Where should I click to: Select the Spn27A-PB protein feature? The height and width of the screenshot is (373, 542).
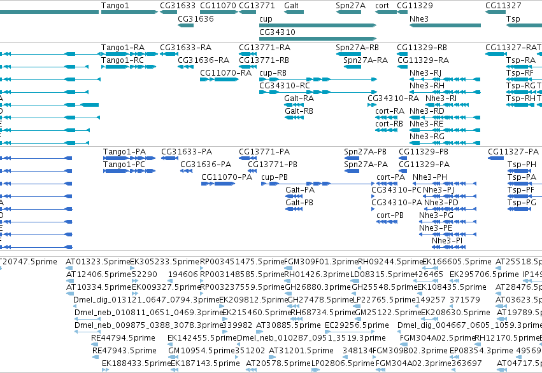(352, 158)
